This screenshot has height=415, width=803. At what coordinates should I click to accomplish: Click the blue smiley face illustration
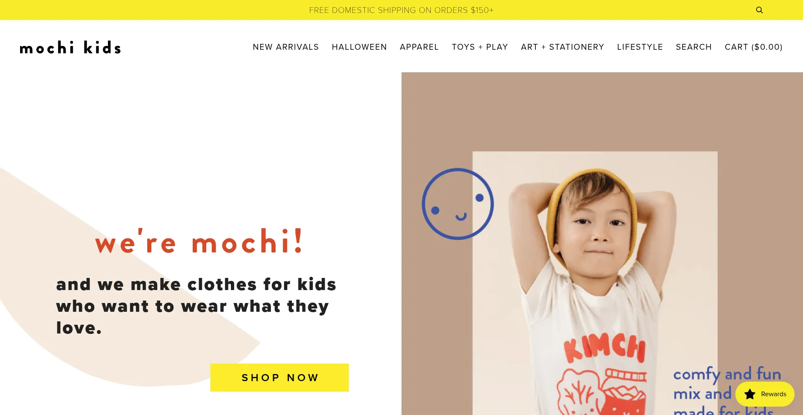(458, 204)
